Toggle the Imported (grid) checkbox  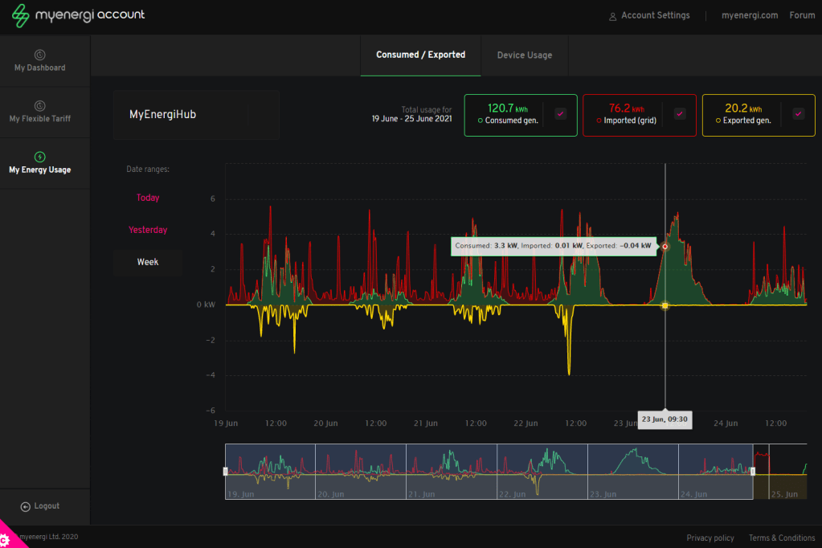pos(680,114)
